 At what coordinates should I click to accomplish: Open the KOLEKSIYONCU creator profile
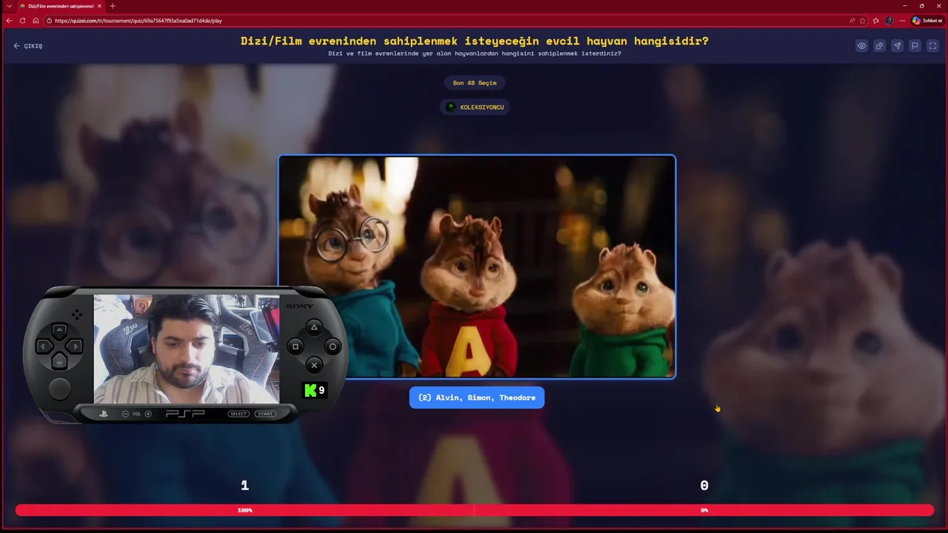coord(475,107)
